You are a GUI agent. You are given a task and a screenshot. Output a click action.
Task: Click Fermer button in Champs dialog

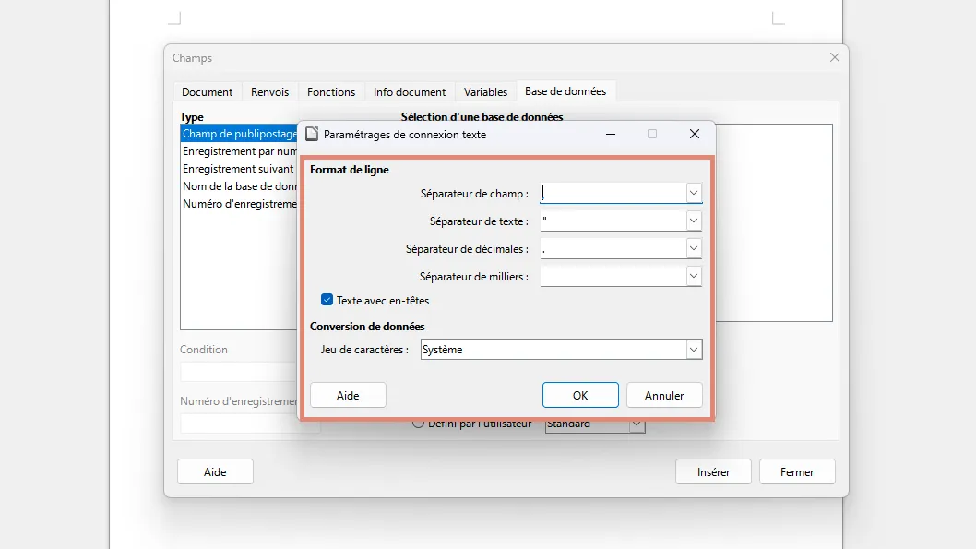pos(797,471)
